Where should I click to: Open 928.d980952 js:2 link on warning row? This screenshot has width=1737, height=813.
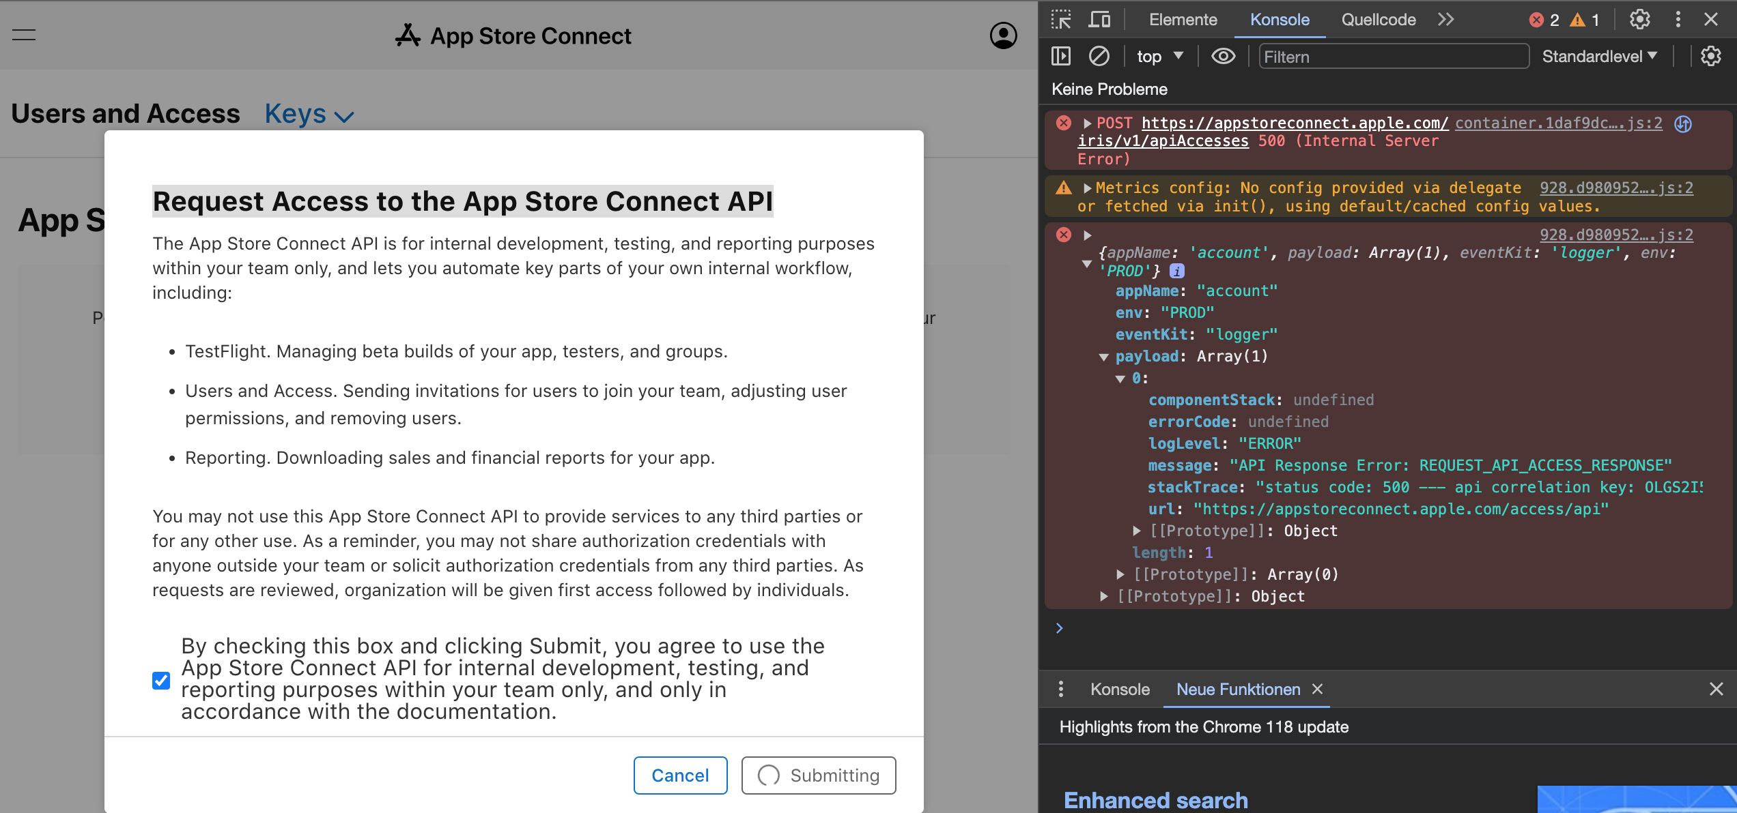(1616, 188)
